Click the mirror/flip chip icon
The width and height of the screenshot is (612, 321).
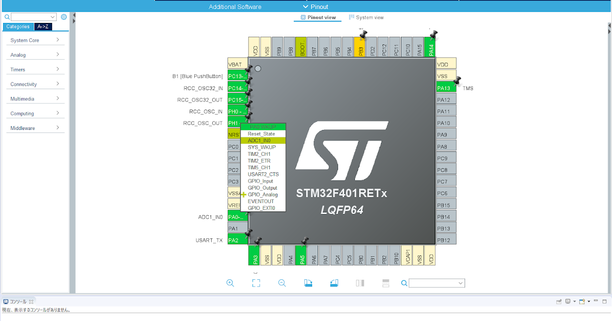(360, 283)
